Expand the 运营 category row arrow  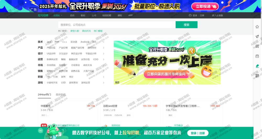[103, 59]
